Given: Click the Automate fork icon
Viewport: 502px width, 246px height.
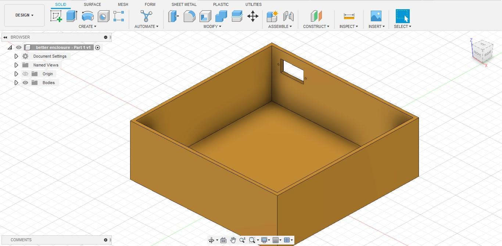Looking at the screenshot, I should click(146, 16).
